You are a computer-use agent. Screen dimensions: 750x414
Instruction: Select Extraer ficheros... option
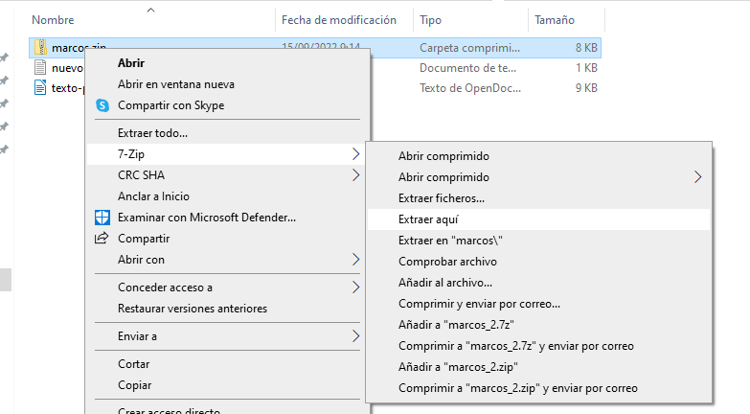(442, 198)
